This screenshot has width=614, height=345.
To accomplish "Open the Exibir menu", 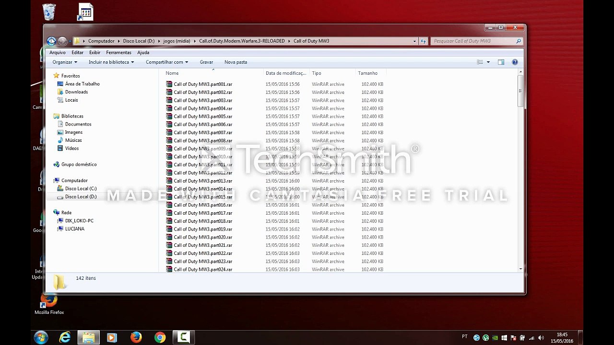I will [x=94, y=53].
